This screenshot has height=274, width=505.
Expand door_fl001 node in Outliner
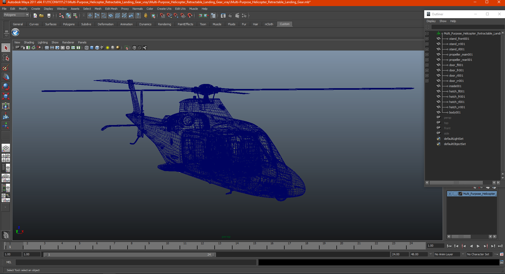tap(427, 65)
